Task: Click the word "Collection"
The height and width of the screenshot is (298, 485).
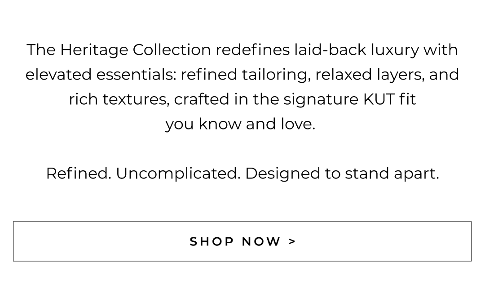Action: [x=172, y=50]
